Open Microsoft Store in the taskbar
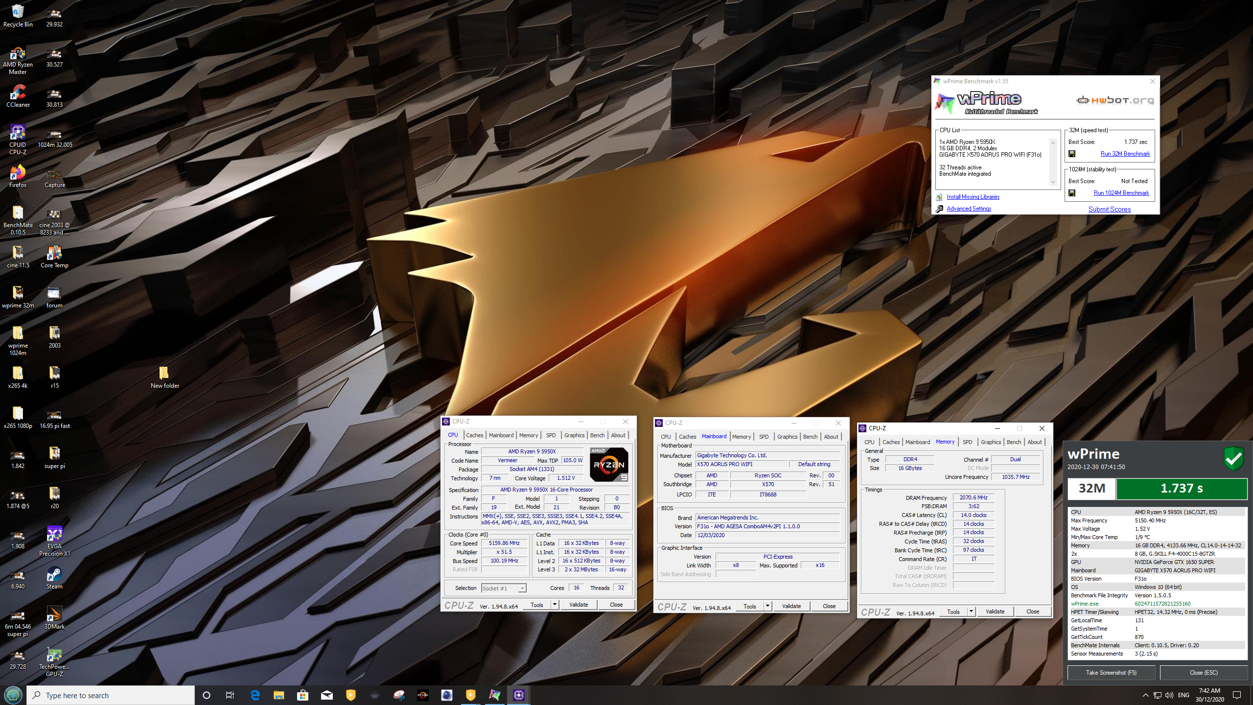This screenshot has width=1253, height=705. (x=303, y=695)
